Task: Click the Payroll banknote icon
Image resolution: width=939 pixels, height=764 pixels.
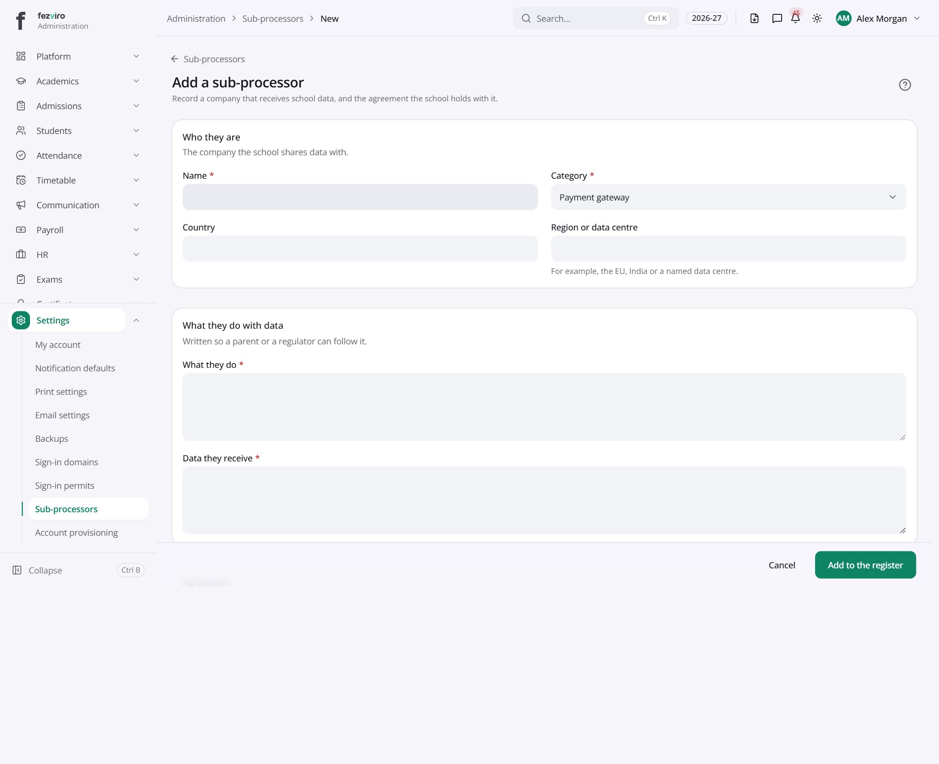Action: point(21,230)
